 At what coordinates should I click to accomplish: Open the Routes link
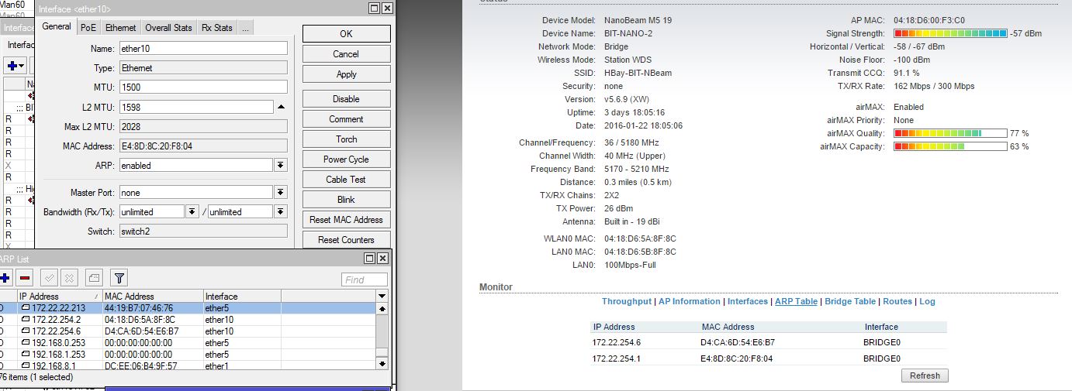897,302
